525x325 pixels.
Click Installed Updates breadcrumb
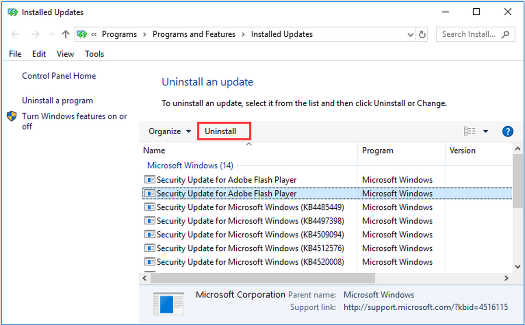tap(282, 34)
